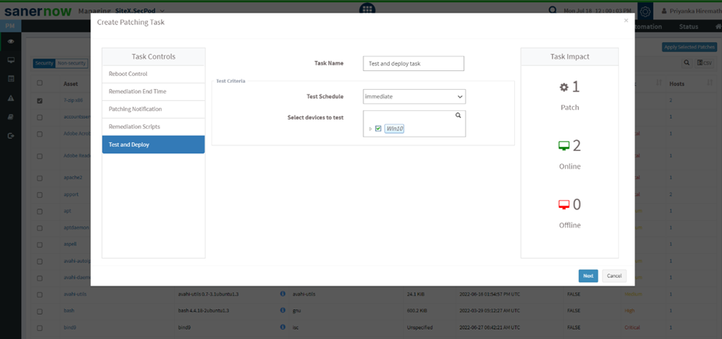Click hosts count 2 in 7-zip row
The image size is (722, 339).
coord(671,100)
